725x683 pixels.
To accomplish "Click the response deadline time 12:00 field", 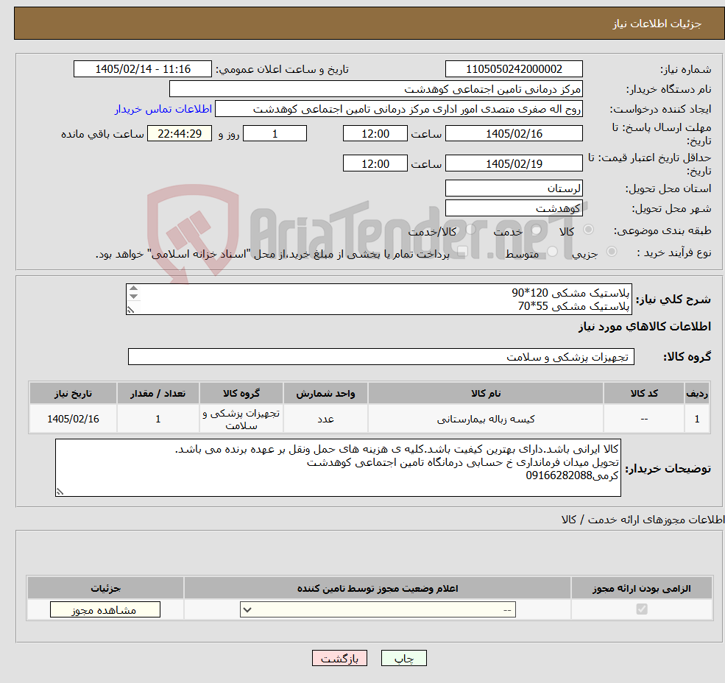I will click(375, 134).
